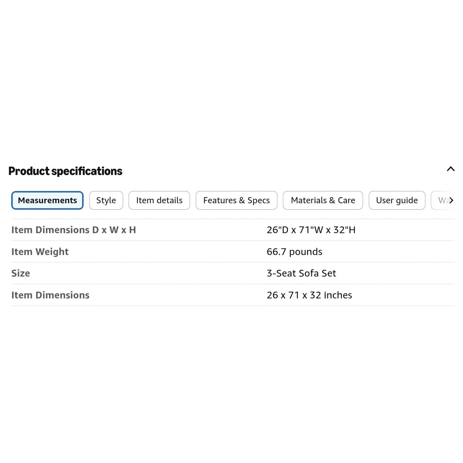
Task: Click the Item Weight row label
Action: click(40, 252)
